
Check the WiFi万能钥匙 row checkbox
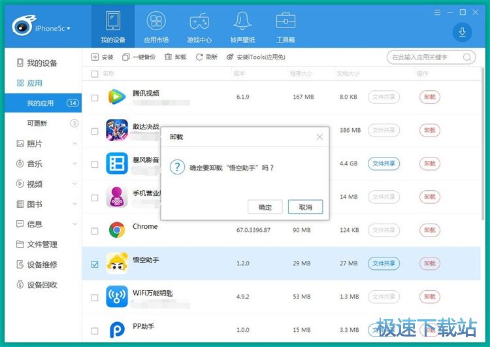95,297
